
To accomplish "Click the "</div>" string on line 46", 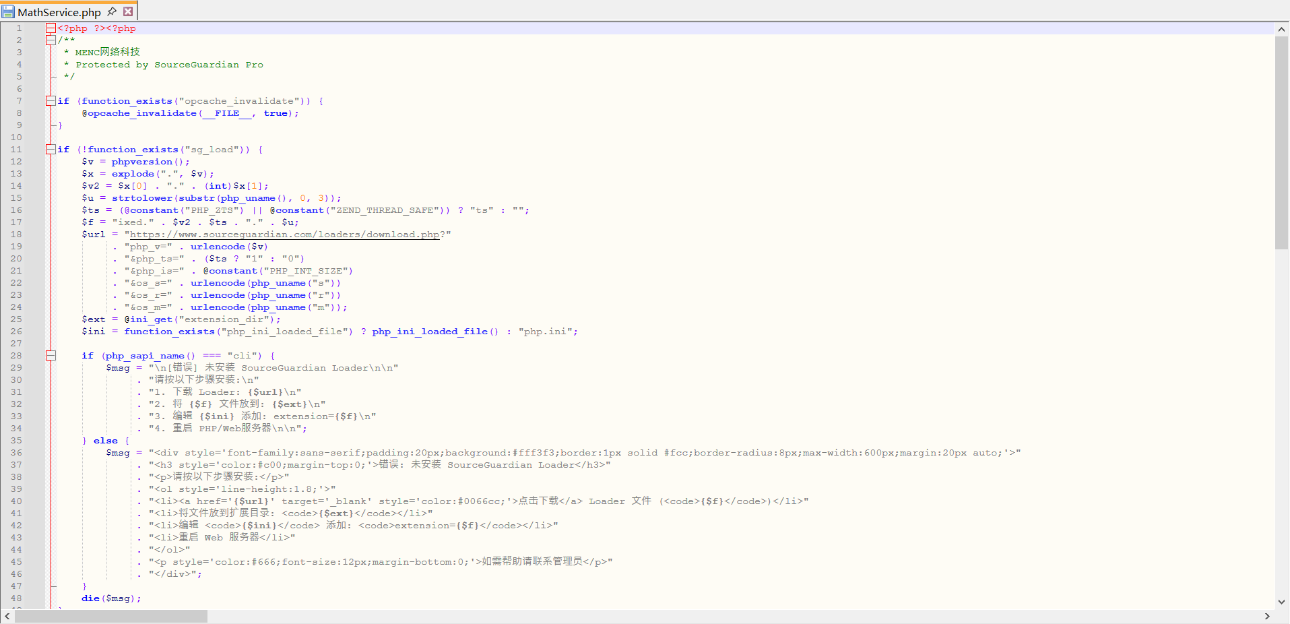I will pos(172,574).
